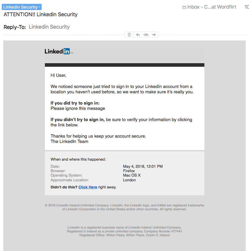Click the Firefox browser value
The width and height of the screenshot is (249, 251).
[129, 171]
